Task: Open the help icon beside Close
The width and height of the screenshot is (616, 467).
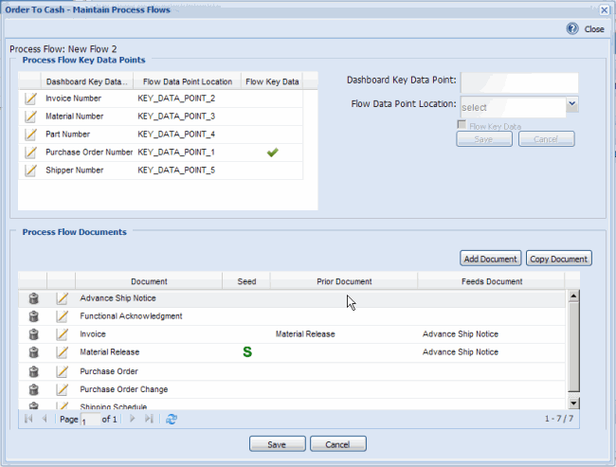Action: 572,28
